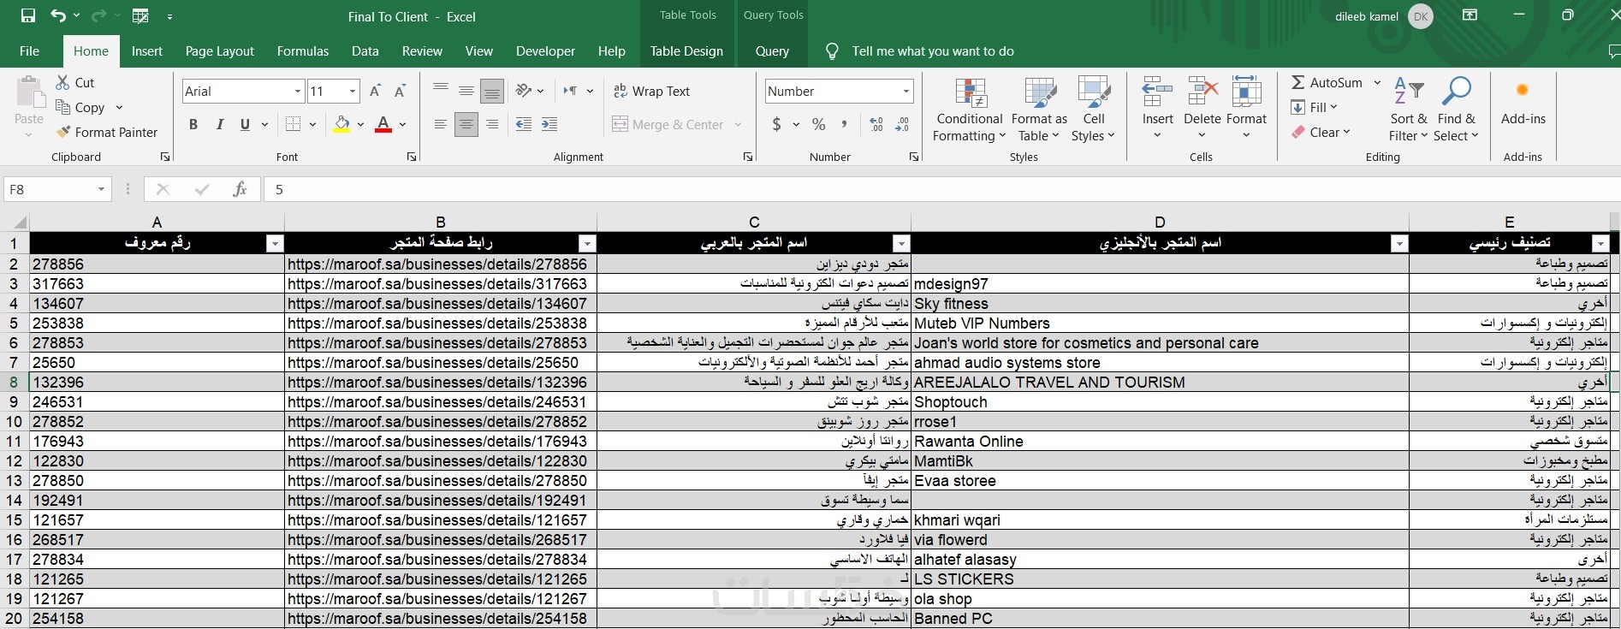1621x629 pixels.
Task: Open Sort & Filter options
Action: (1408, 110)
